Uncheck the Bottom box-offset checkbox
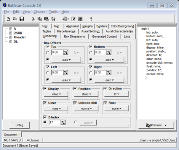The width and height of the screenshot is (179, 150). (91, 46)
